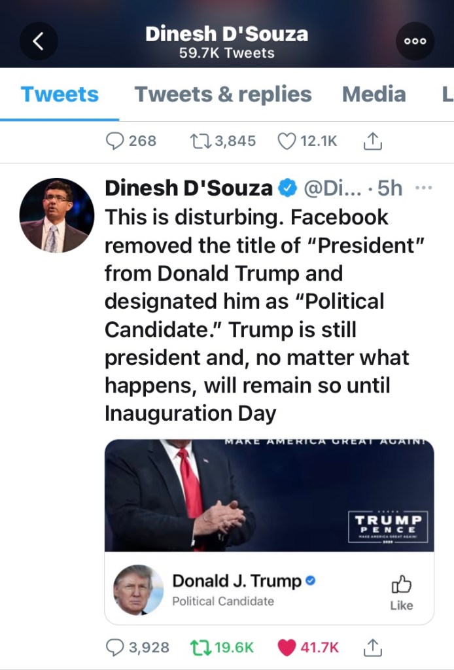Reply to the Facebook tweet (3,928 comments)

[116, 648]
